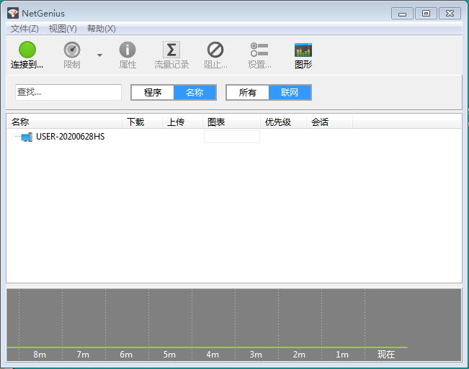Image resolution: width=469 pixels, height=369 pixels.
Task: Select the 所有 filter toggle
Action: (x=248, y=93)
